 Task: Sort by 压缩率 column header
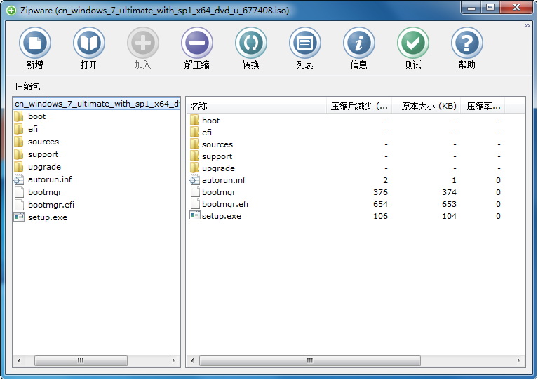pyautogui.click(x=483, y=107)
